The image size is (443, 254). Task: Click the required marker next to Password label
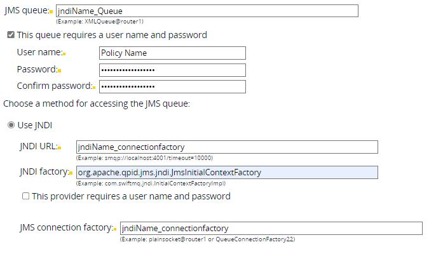point(59,70)
